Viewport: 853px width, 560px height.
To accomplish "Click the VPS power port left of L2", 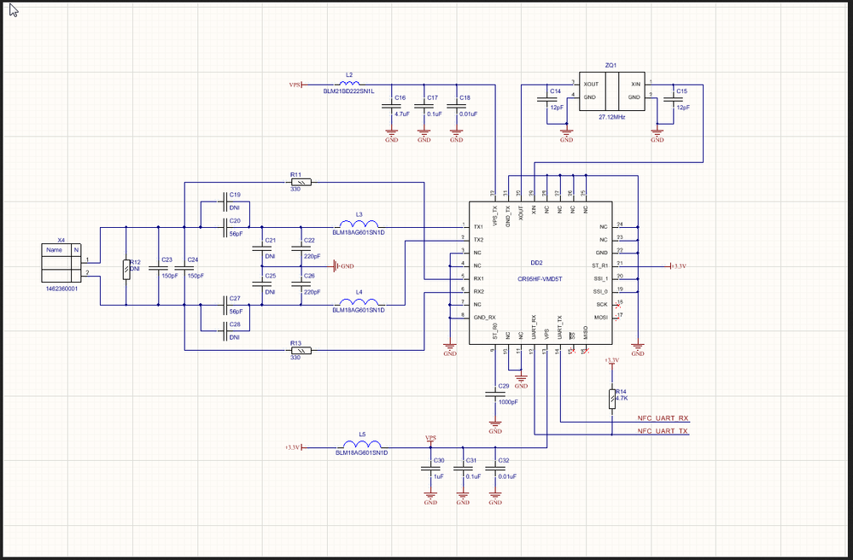I will (298, 85).
